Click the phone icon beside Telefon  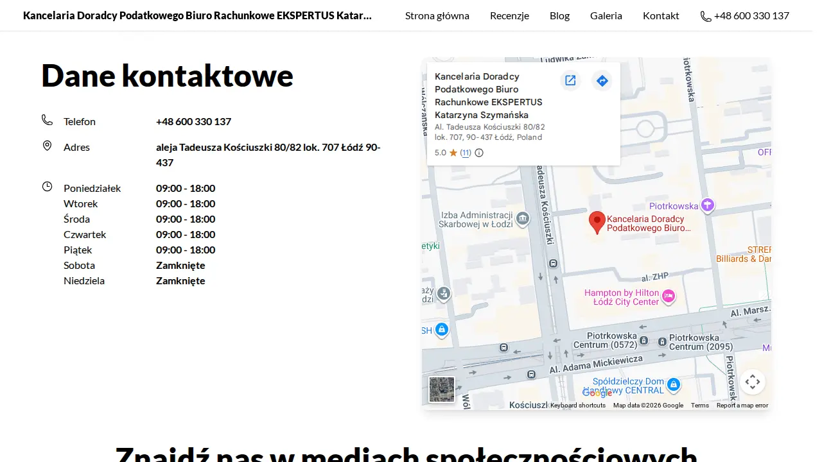47,120
